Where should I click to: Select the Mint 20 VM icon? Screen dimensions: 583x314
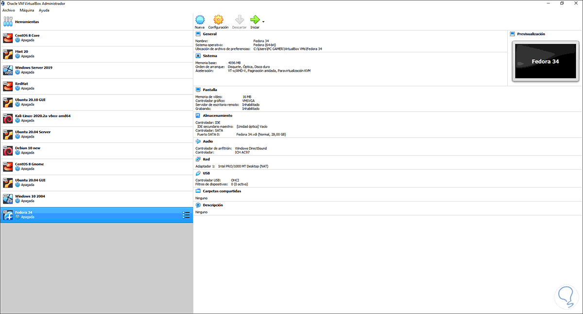point(8,54)
